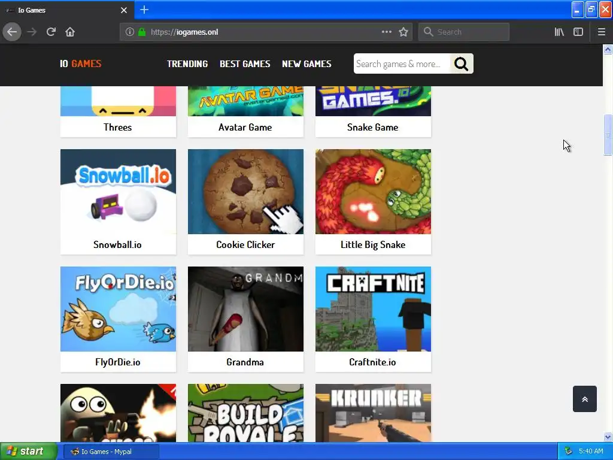Toggle the browser sidebar view
Screen dimensions: 613x460
coord(578,32)
